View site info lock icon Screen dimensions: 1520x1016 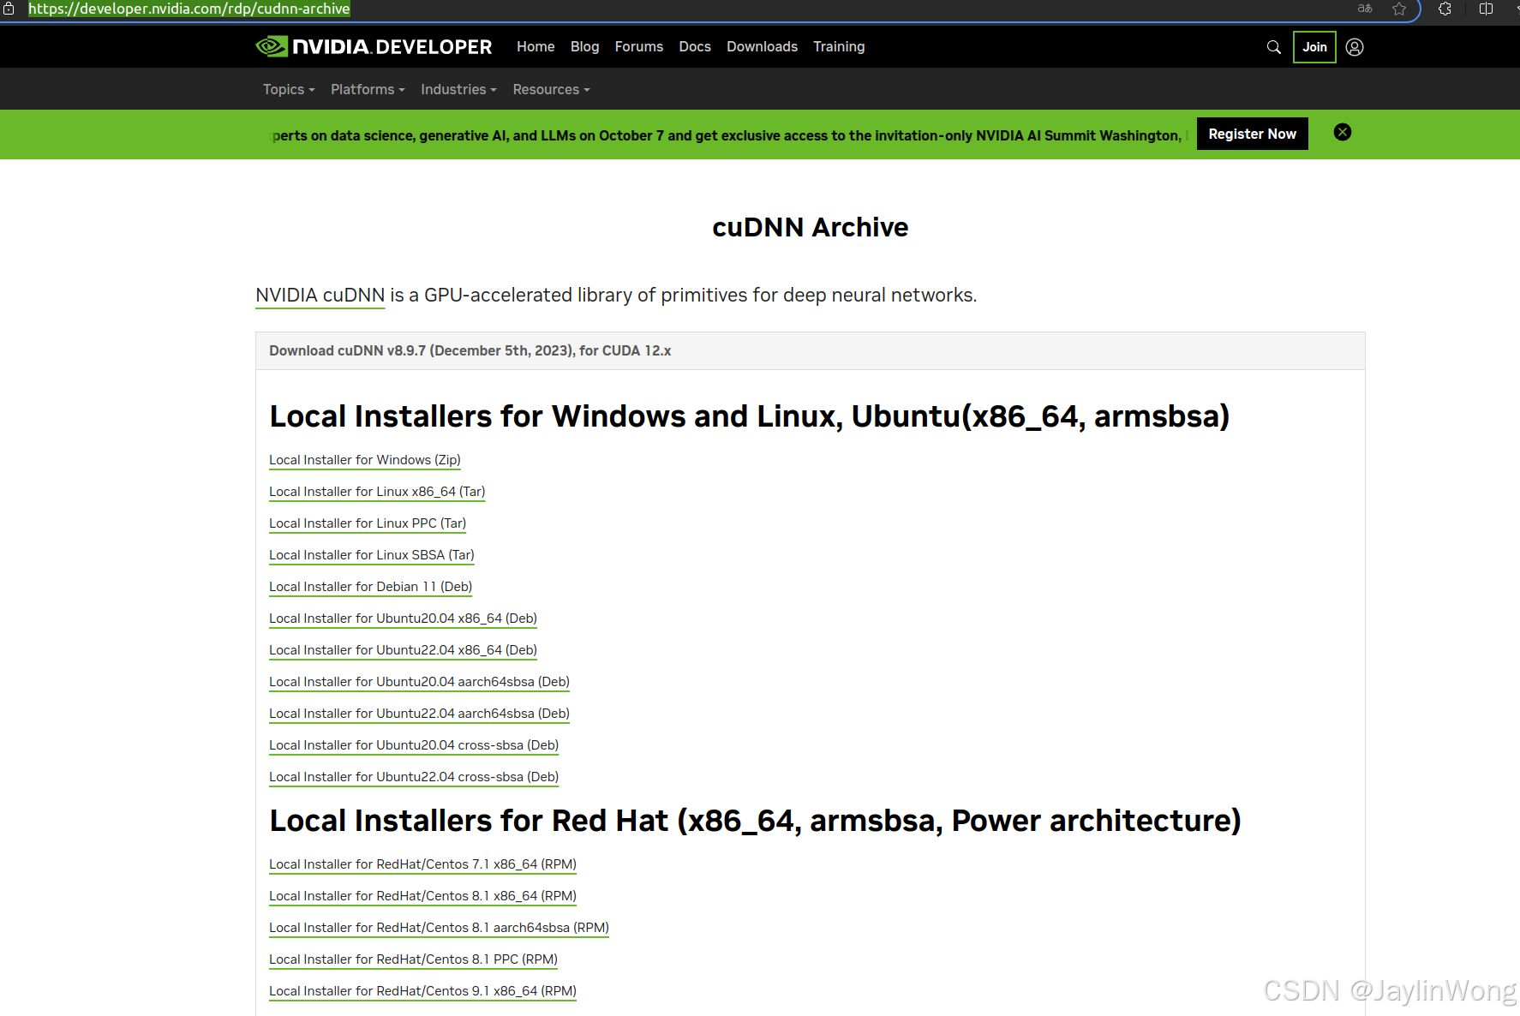[9, 9]
